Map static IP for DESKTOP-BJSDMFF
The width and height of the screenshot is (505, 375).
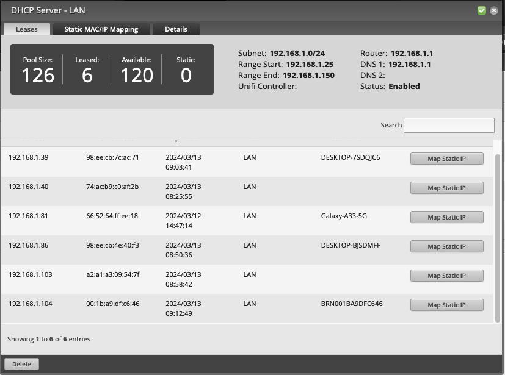pyautogui.click(x=446, y=246)
